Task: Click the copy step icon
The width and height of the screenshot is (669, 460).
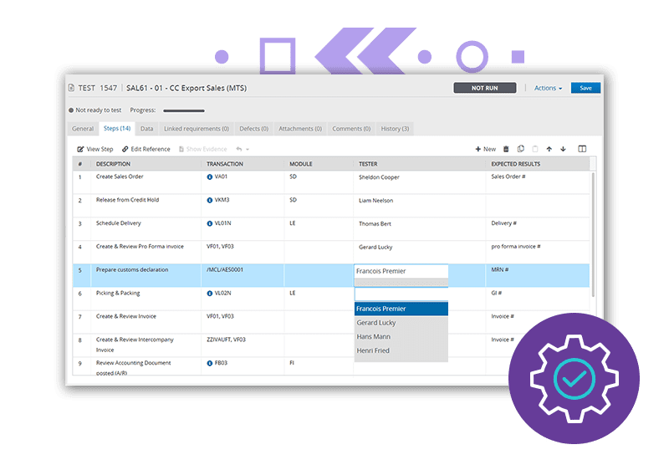Action: (520, 149)
